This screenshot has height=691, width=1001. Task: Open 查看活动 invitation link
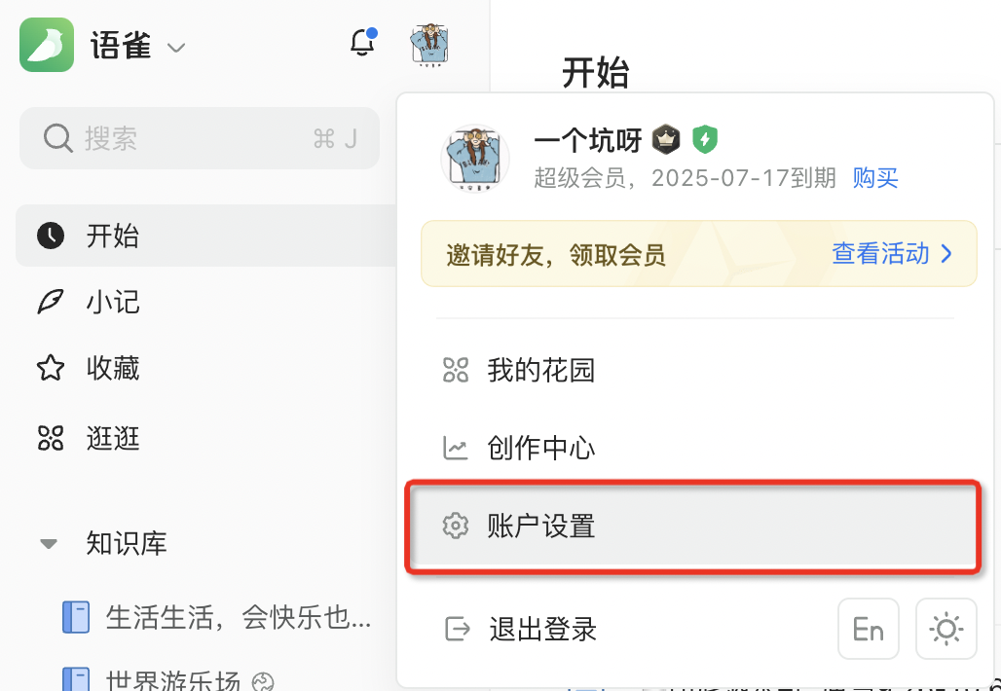tap(892, 254)
